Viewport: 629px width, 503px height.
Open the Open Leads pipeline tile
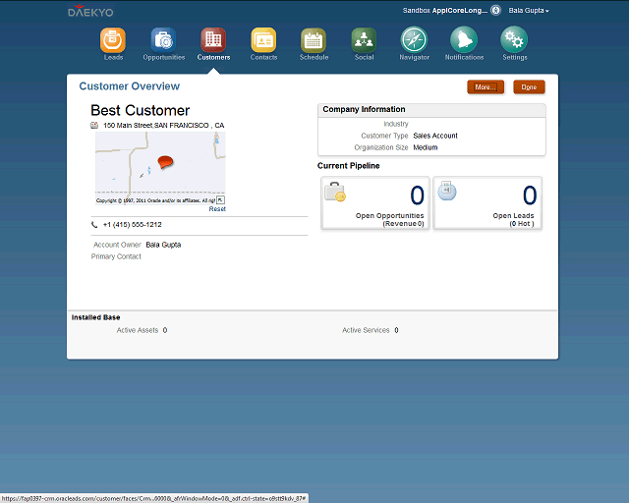487,203
